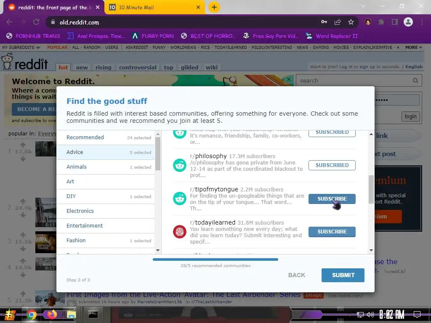This screenshot has height=323, width=431.
Task: Select the Art category
Action: (x=106, y=182)
